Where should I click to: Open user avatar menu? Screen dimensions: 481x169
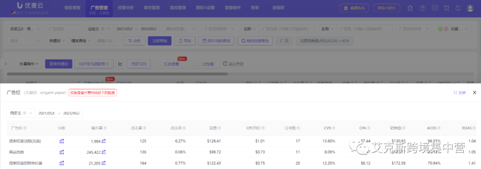coord(470,8)
